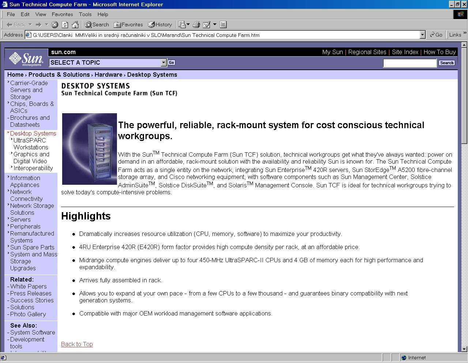Open Chips, Boards & ASICs link

(x=32, y=107)
